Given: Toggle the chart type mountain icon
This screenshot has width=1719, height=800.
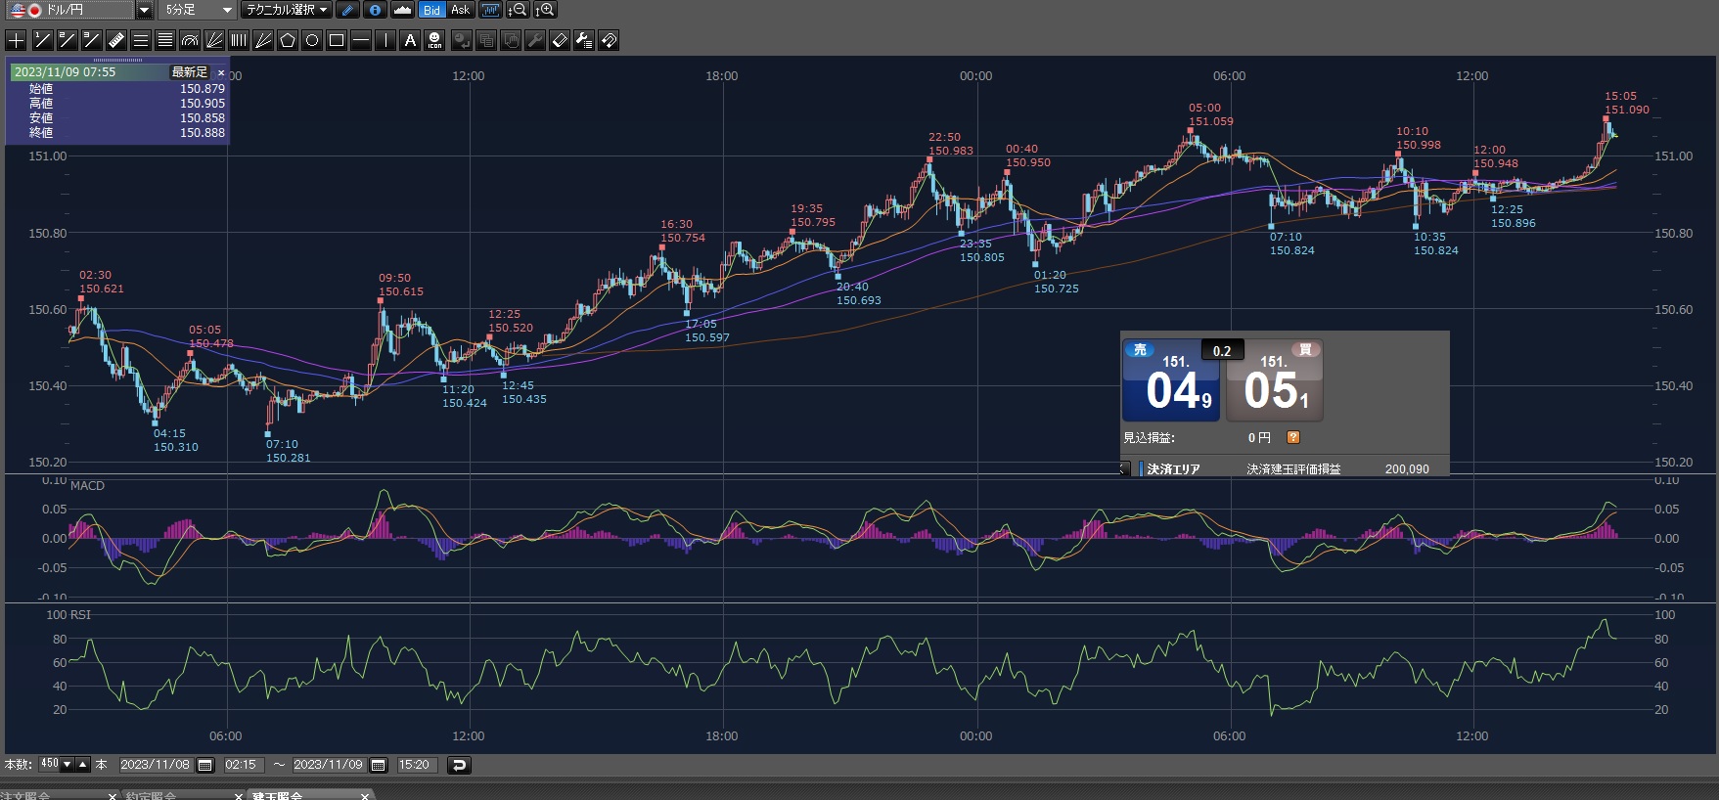Looking at the screenshot, I should tap(402, 10).
